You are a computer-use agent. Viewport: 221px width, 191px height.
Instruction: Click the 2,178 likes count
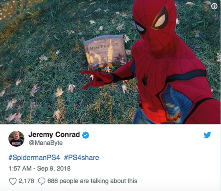point(26,181)
